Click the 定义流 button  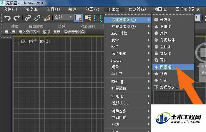[10, 32]
